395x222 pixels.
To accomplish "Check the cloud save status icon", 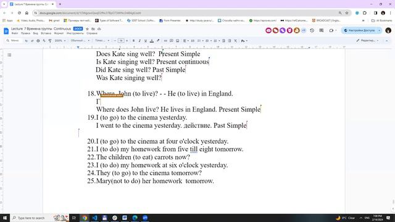I will 99,29.
